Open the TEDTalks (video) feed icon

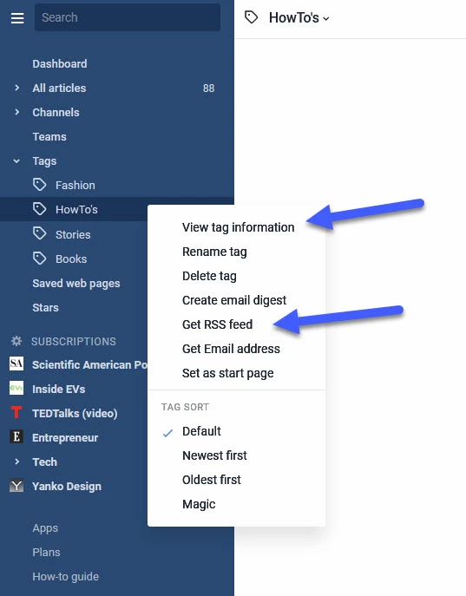point(16,412)
